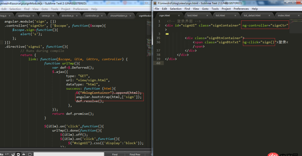302x156 pixels.
Task: Close the sign.html tab
Action: (x=179, y=15)
